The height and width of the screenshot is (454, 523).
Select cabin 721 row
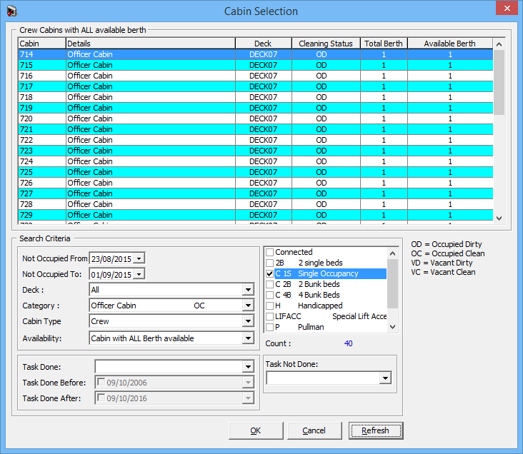click(x=256, y=129)
